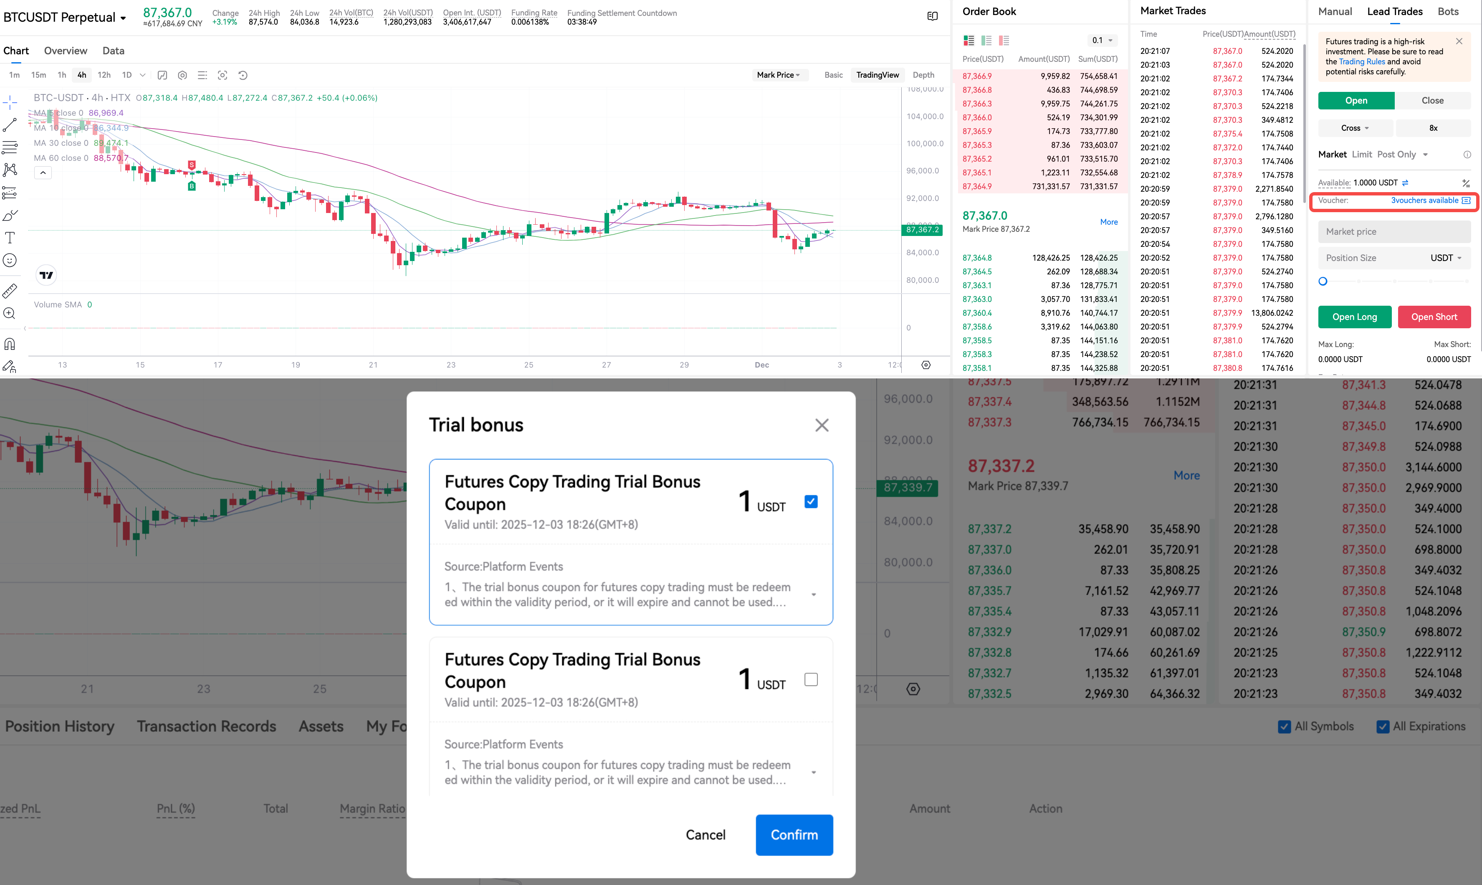Open the indicators chart icon in toolbar

tap(162, 75)
